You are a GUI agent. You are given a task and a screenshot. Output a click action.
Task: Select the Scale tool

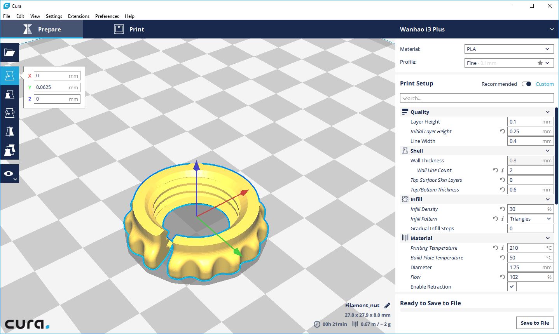(9, 94)
